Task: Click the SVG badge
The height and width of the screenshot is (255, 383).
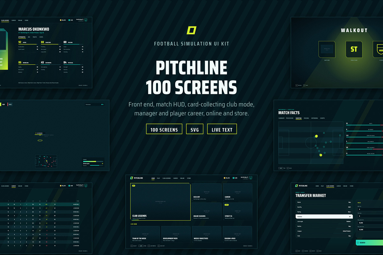Action: pyautogui.click(x=195, y=129)
